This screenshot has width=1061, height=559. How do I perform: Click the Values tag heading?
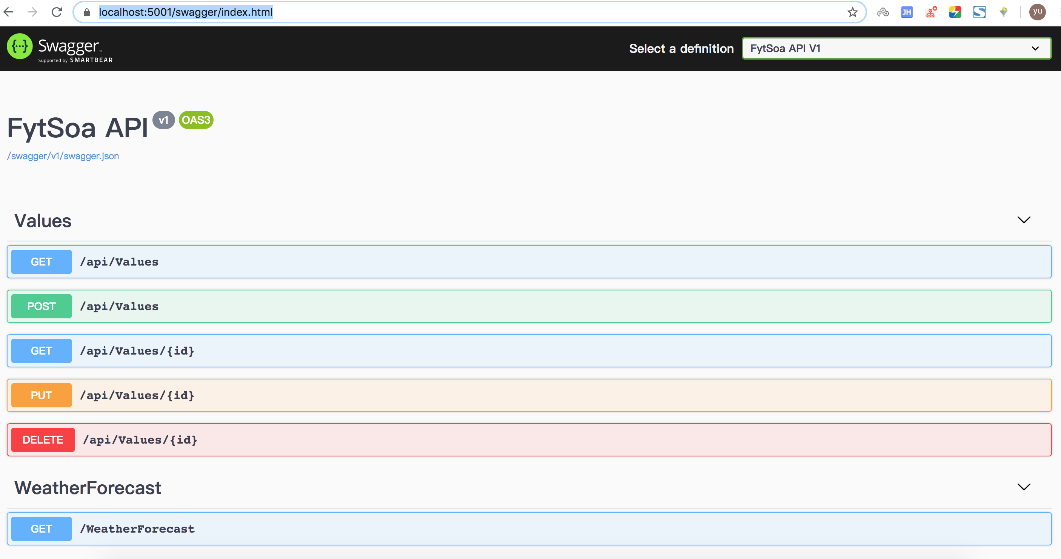[x=43, y=221]
